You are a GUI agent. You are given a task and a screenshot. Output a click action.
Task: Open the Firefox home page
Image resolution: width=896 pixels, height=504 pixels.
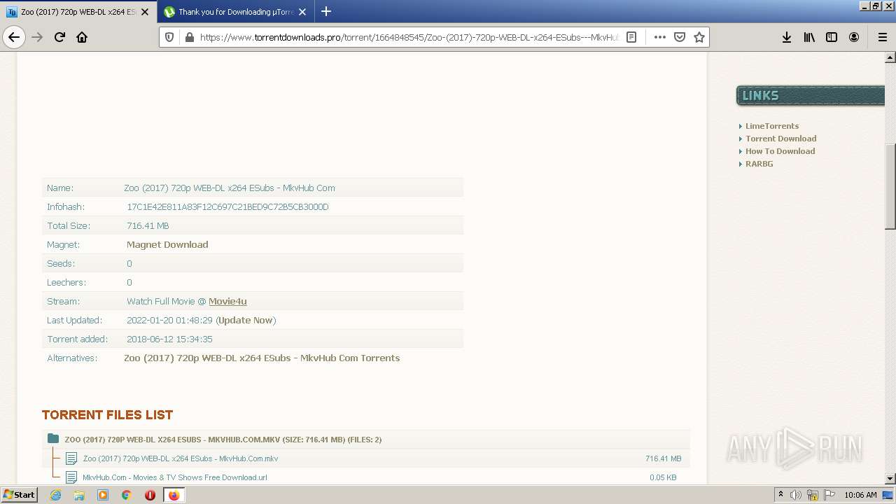(x=82, y=37)
